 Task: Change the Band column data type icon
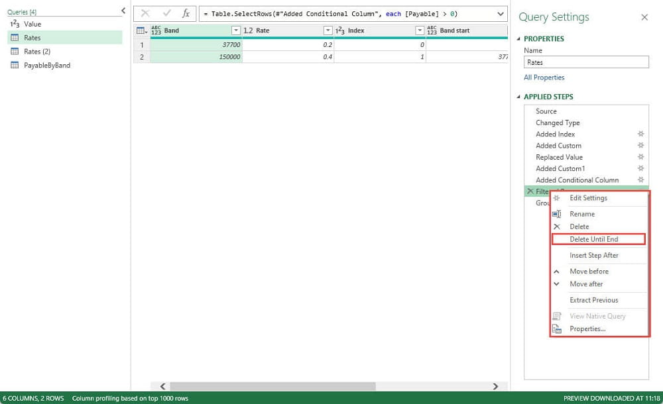pos(156,30)
